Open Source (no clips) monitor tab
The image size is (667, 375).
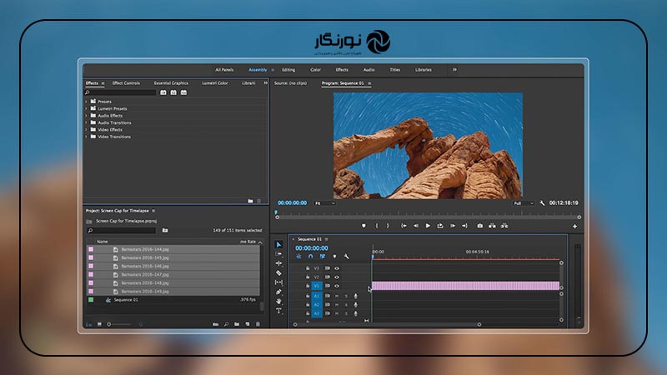click(290, 82)
